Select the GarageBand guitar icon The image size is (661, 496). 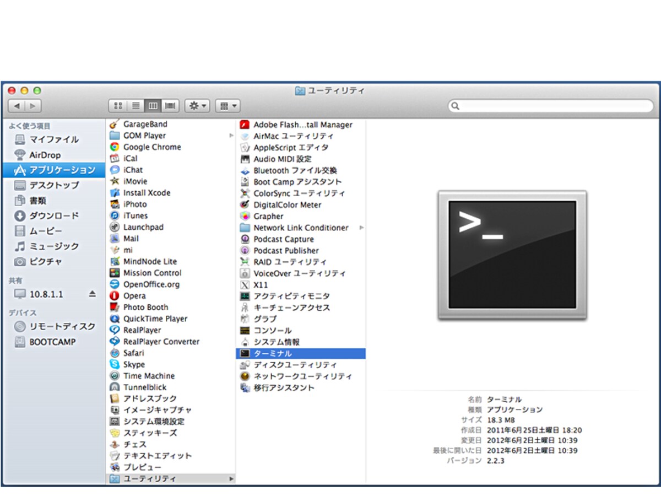[x=115, y=125]
